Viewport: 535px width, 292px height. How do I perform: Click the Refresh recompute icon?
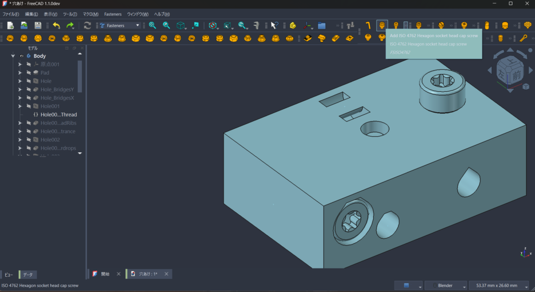[x=87, y=26]
